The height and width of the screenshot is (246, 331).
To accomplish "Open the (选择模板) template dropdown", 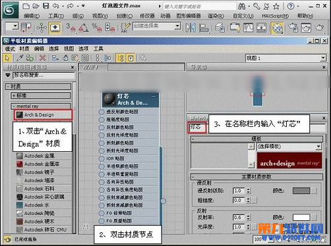I will click(318, 147).
